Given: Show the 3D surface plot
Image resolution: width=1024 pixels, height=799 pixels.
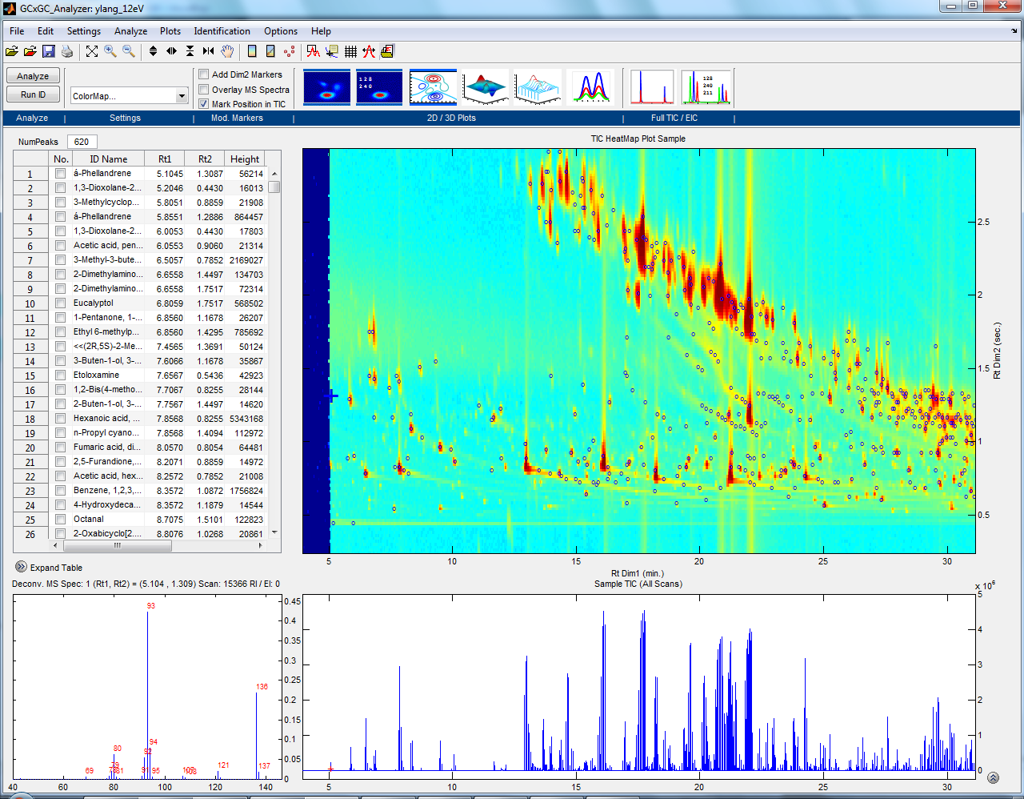Looking at the screenshot, I should tap(486, 87).
